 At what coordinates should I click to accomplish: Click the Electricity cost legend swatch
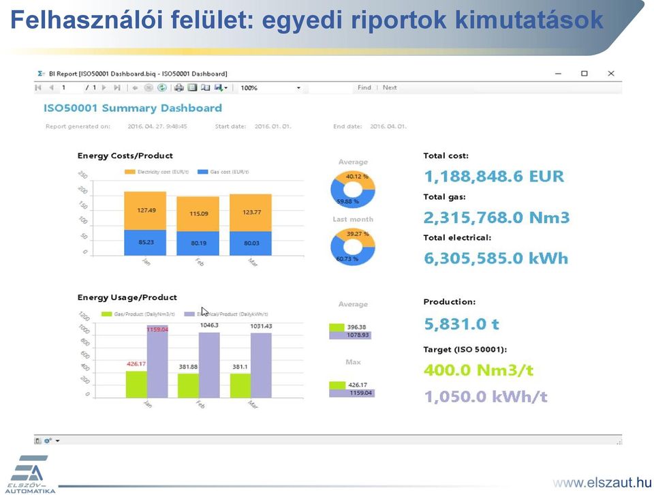click(129, 172)
